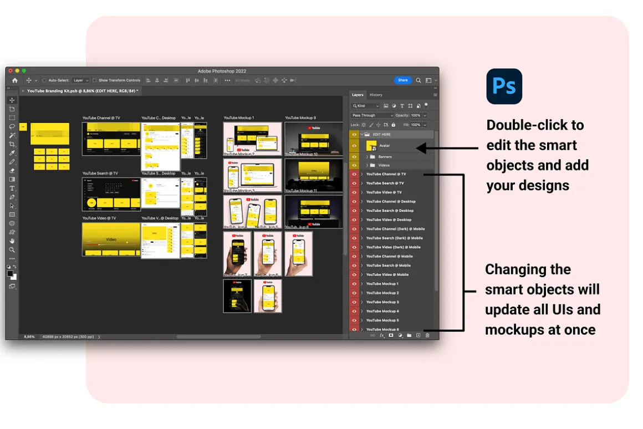Open the Auto-Select Layer dropdown
The image size is (643, 429).
point(81,80)
